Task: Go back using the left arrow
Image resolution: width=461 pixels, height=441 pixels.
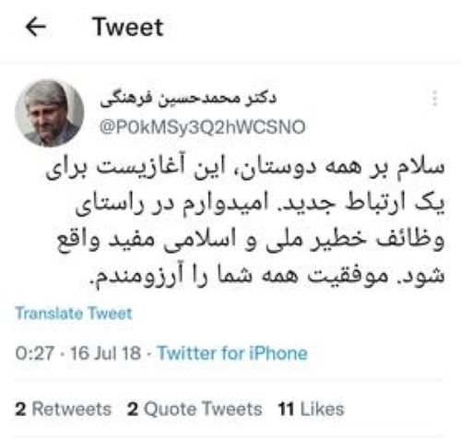Action: click(x=36, y=27)
